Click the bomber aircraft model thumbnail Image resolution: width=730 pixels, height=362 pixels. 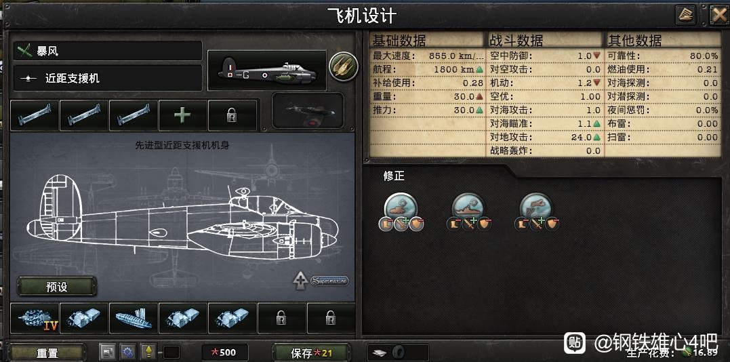pos(267,71)
